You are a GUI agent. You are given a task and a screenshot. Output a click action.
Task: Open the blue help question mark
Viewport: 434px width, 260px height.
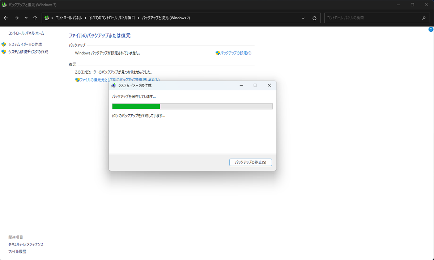click(x=431, y=29)
